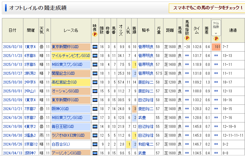Image resolution: width=245 pixels, height=156 pixels.
Task: Click premium P icon under 映像 header
Action: tap(95, 34)
